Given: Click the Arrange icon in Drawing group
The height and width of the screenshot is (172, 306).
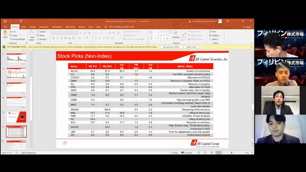Looking at the screenshot, I should pyautogui.click(x=175, y=35).
